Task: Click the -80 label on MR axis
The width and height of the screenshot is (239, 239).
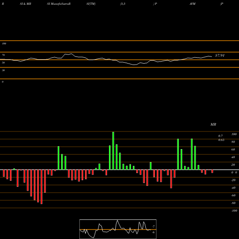Action: pyautogui.click(x=233, y=203)
